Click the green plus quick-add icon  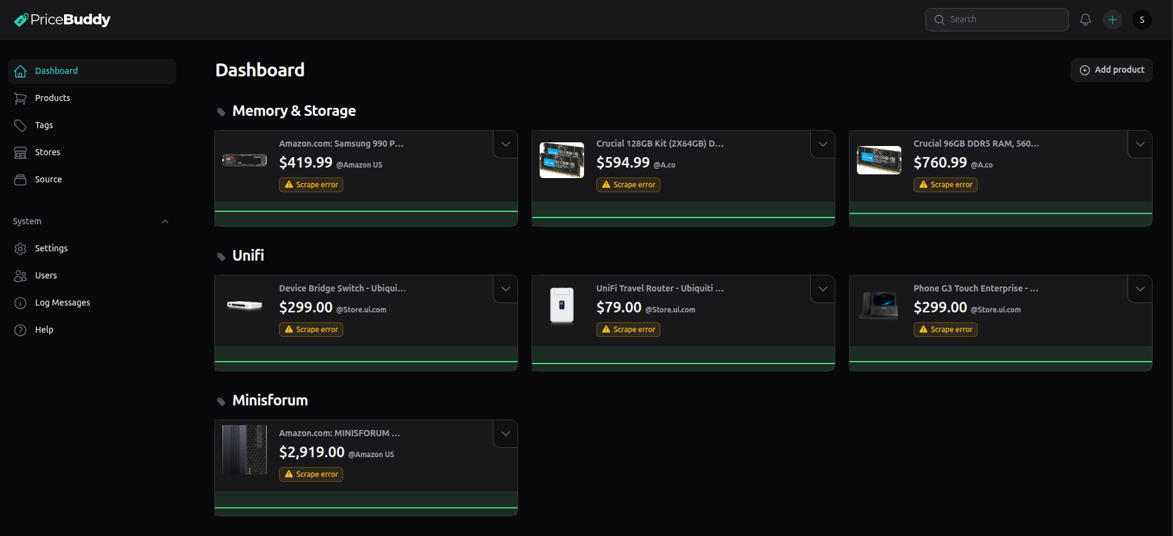tap(1112, 20)
